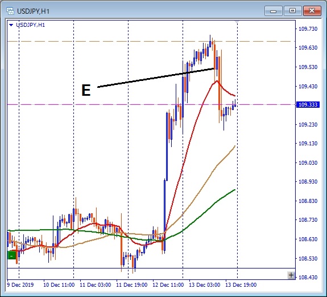Click the 11 Dec 03:00 time label
Screen dimensions: 327x297
(96, 285)
